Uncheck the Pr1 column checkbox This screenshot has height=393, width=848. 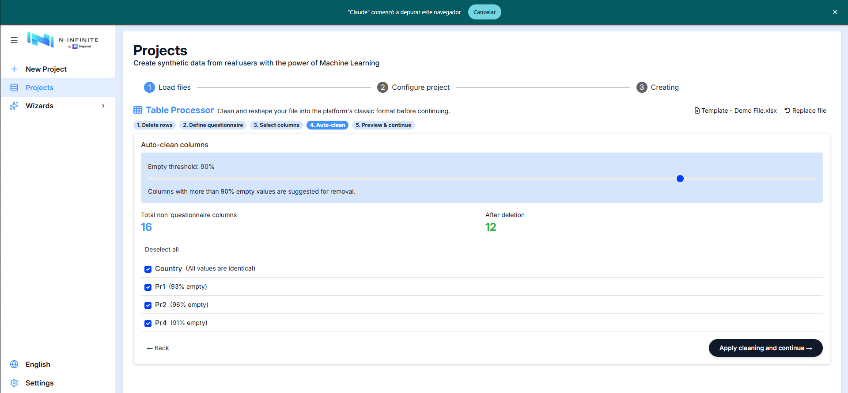coord(148,287)
